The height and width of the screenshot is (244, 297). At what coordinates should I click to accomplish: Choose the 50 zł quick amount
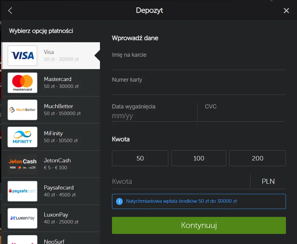(x=140, y=158)
